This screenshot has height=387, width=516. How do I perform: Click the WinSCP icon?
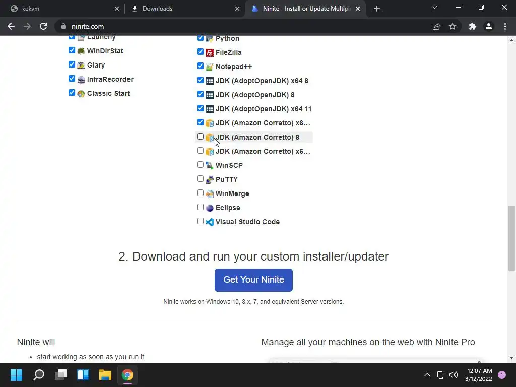210,165
